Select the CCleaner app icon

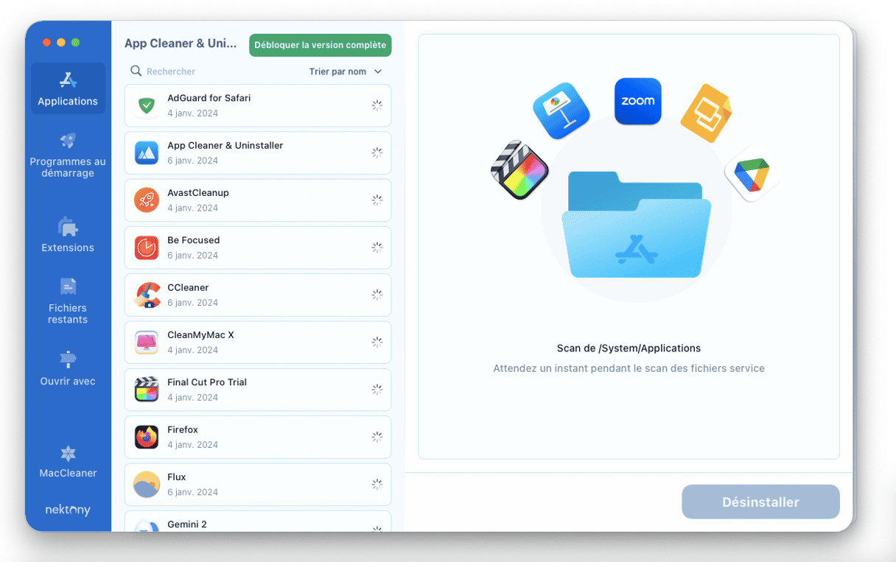pos(147,295)
